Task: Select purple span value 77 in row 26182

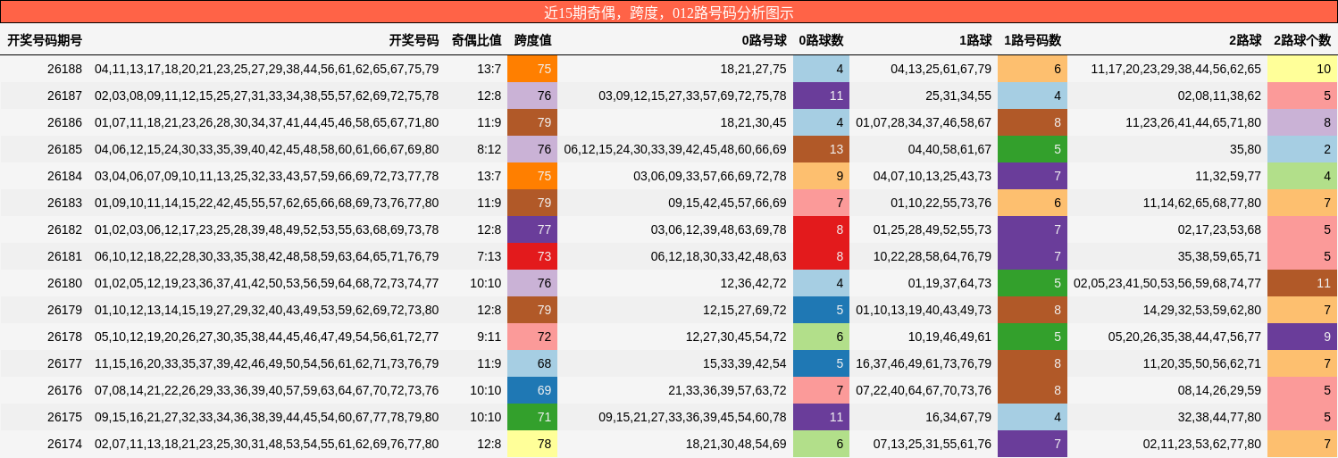Action: coord(532,229)
